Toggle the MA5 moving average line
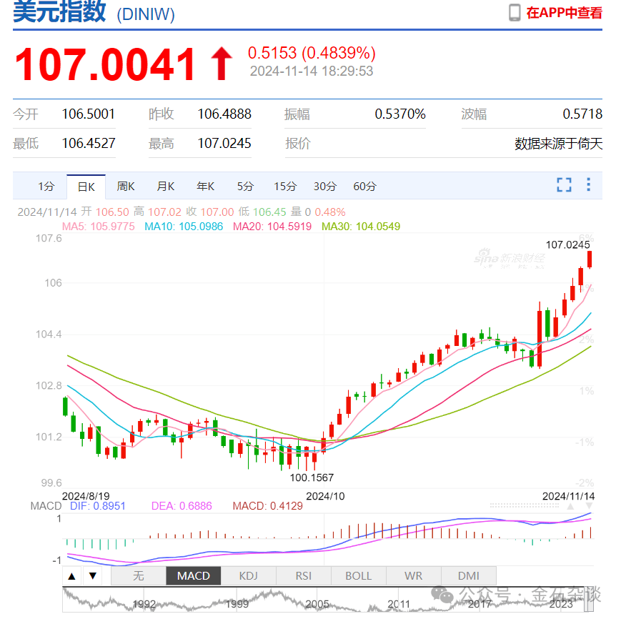This screenshot has width=621, height=619. tap(99, 227)
